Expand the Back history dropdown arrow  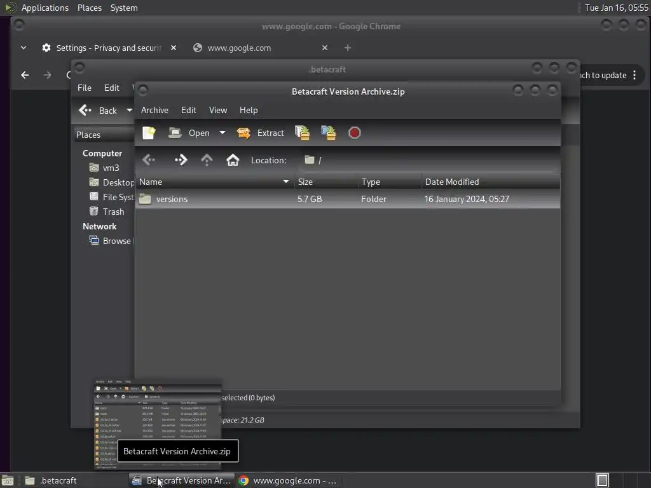coord(130,111)
